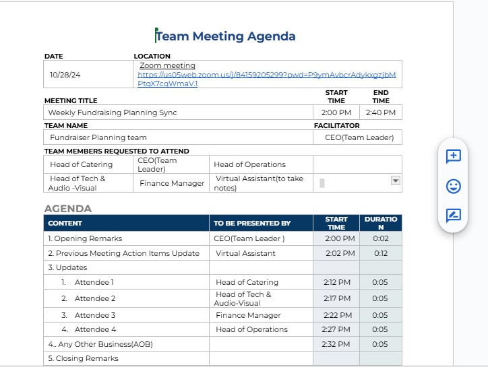Click the Head of Catering attendee cell
Image resolution: width=488 pixels, height=367 pixels.
pos(82,164)
